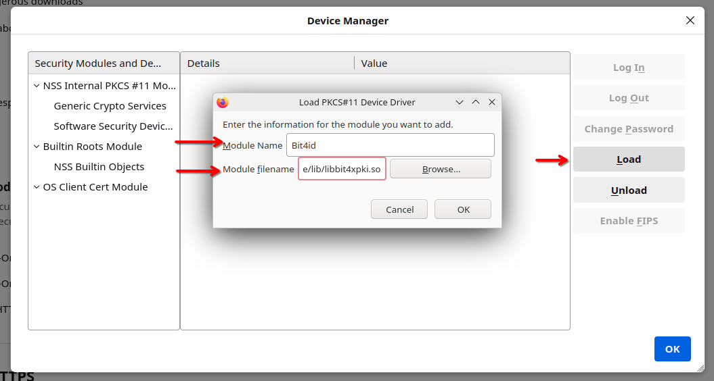
Task: Collapse the Builtin Roots Module node
Action: pyautogui.click(x=37, y=147)
